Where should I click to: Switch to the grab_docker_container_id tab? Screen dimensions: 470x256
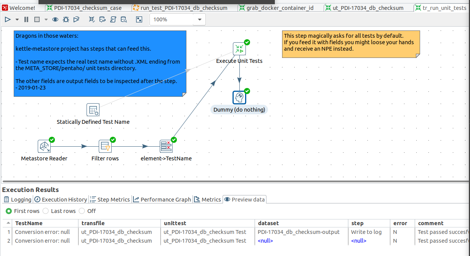point(277,8)
